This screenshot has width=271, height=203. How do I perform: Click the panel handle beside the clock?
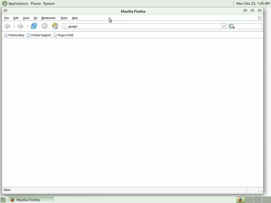pos(234,3)
